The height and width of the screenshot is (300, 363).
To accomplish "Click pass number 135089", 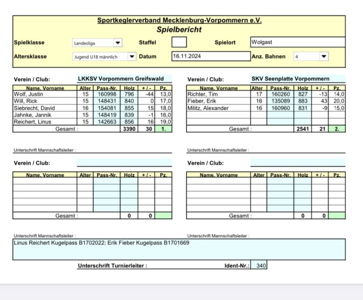I will tap(280, 101).
